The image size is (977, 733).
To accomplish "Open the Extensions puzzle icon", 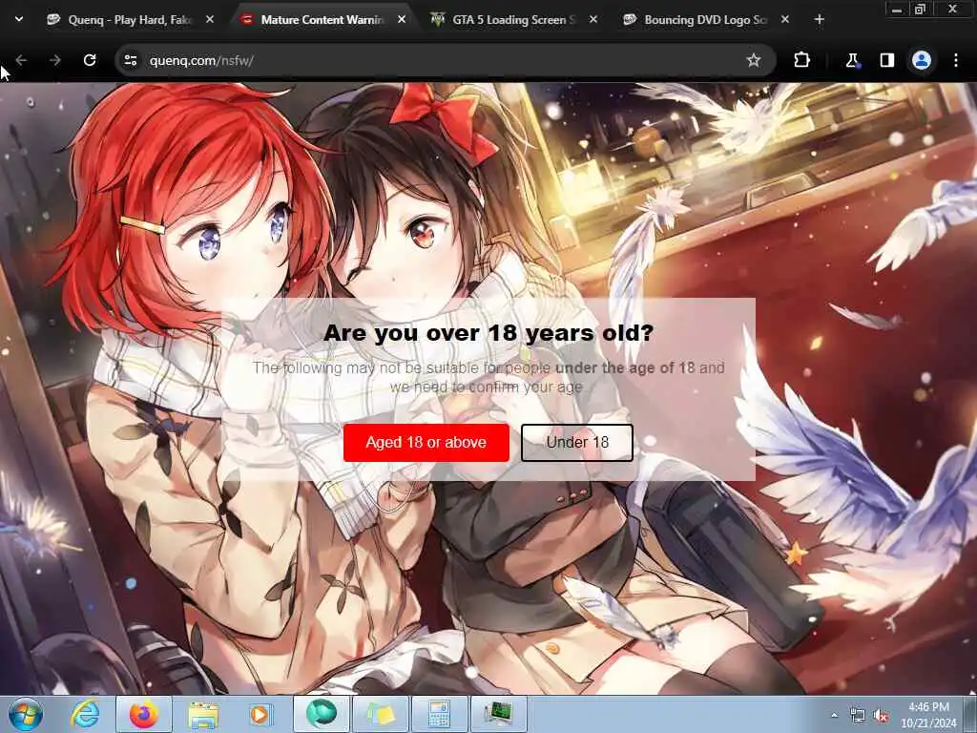I will (801, 60).
